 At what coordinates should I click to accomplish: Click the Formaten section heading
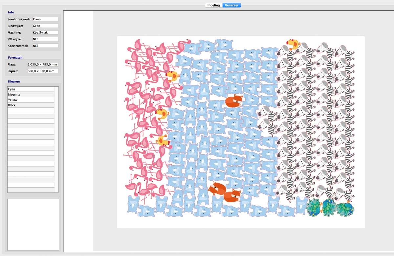coord(15,58)
